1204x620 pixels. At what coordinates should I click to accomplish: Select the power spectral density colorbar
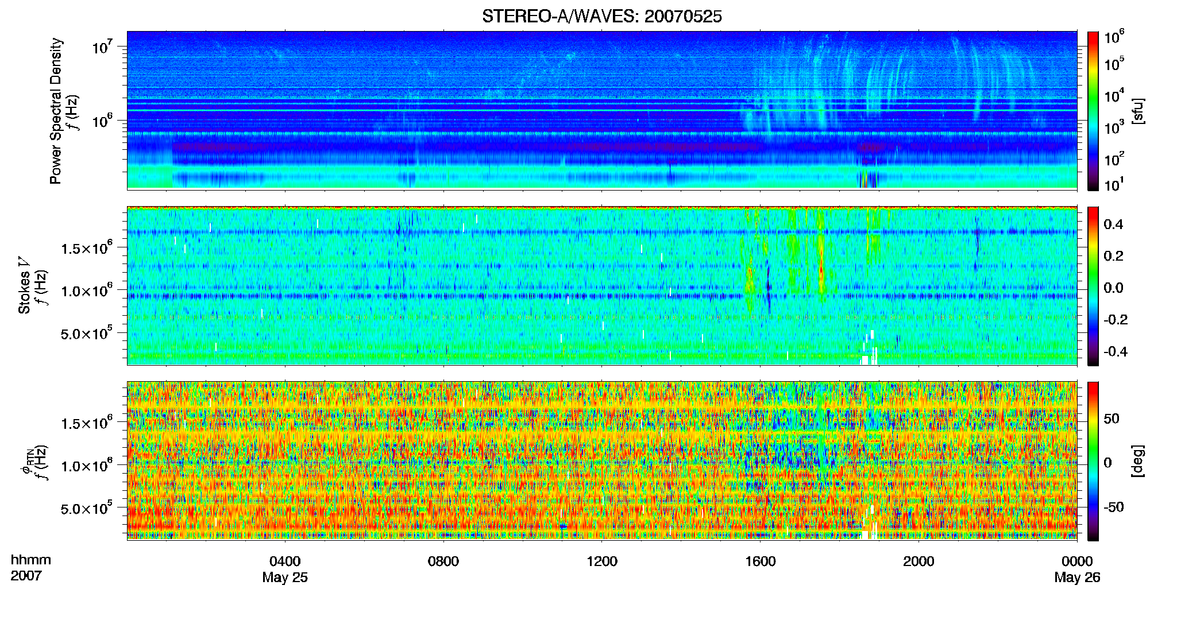(x=1093, y=111)
